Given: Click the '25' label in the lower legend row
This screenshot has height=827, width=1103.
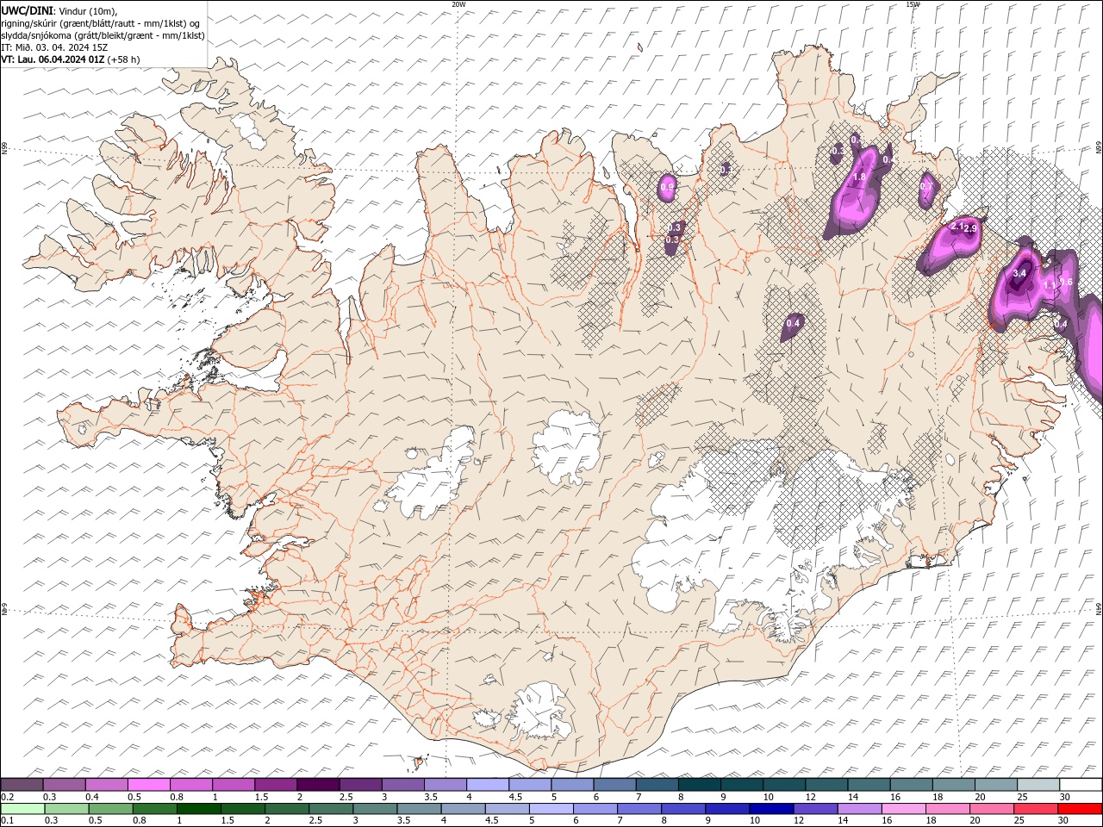Looking at the screenshot, I should (x=1021, y=821).
